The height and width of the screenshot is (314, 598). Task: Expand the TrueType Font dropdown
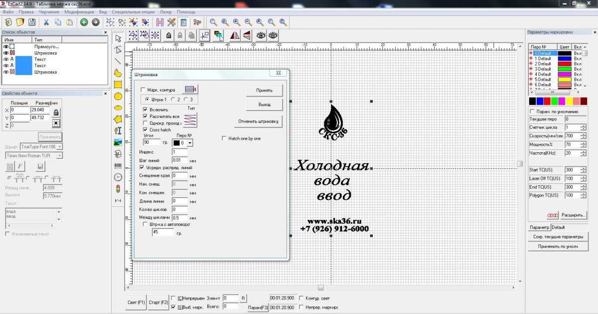(60, 147)
